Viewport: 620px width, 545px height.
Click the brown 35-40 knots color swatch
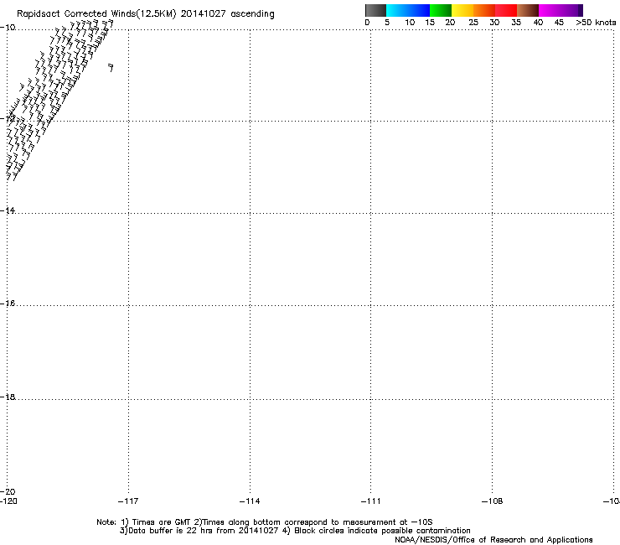[x=528, y=10]
